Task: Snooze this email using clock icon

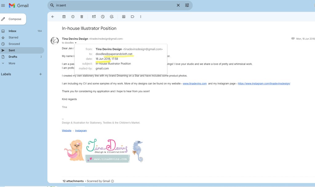Action: (103, 17)
